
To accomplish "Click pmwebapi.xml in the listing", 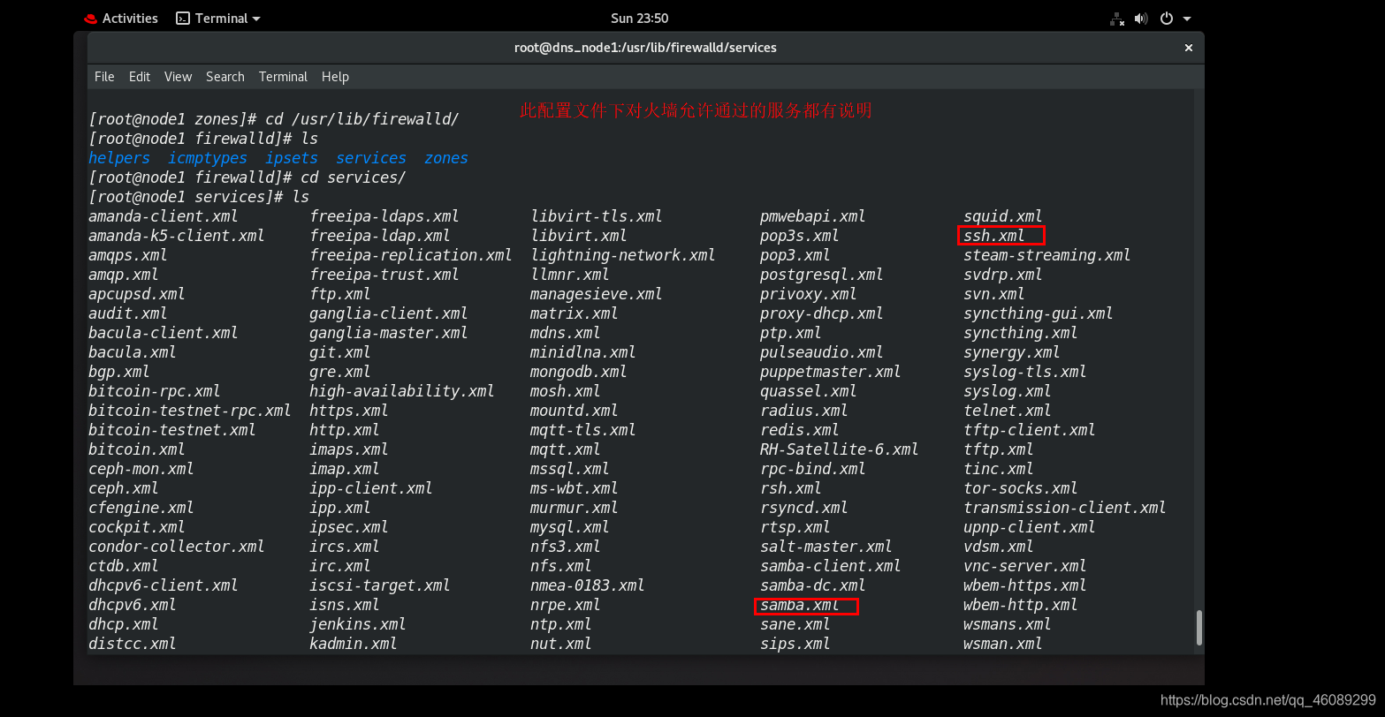I will (x=813, y=216).
